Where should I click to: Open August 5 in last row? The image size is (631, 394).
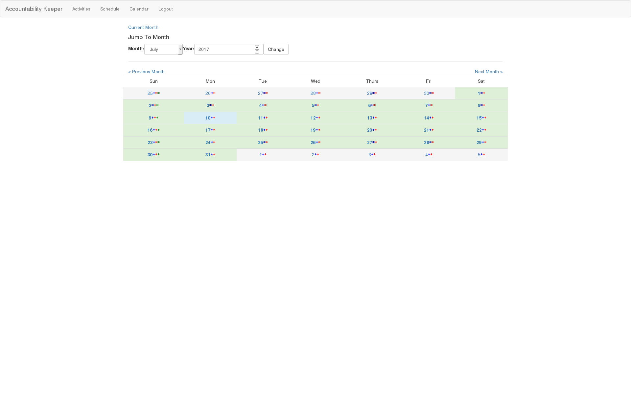pyautogui.click(x=479, y=155)
